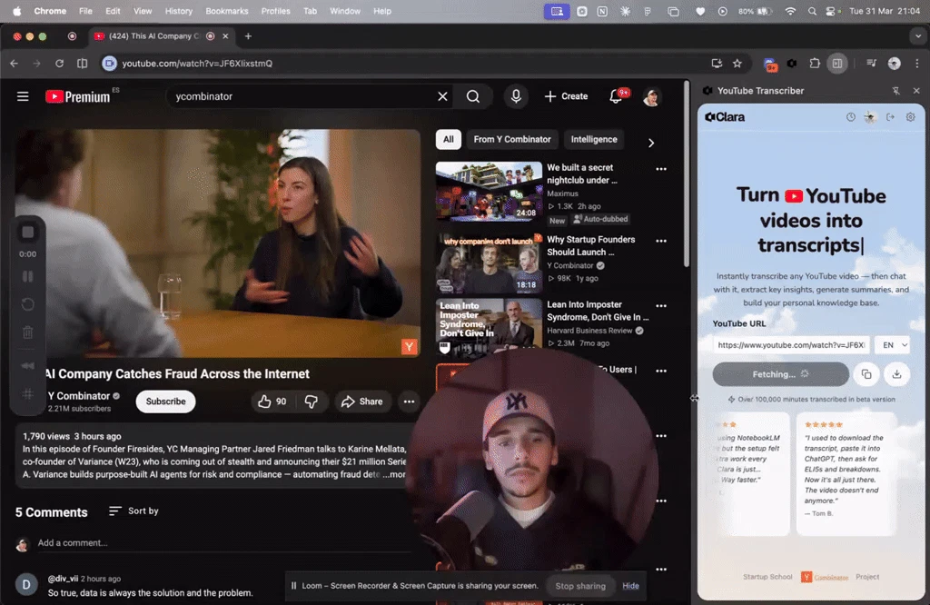
Task: Open the Sort by comments dropdown
Action: pos(134,511)
